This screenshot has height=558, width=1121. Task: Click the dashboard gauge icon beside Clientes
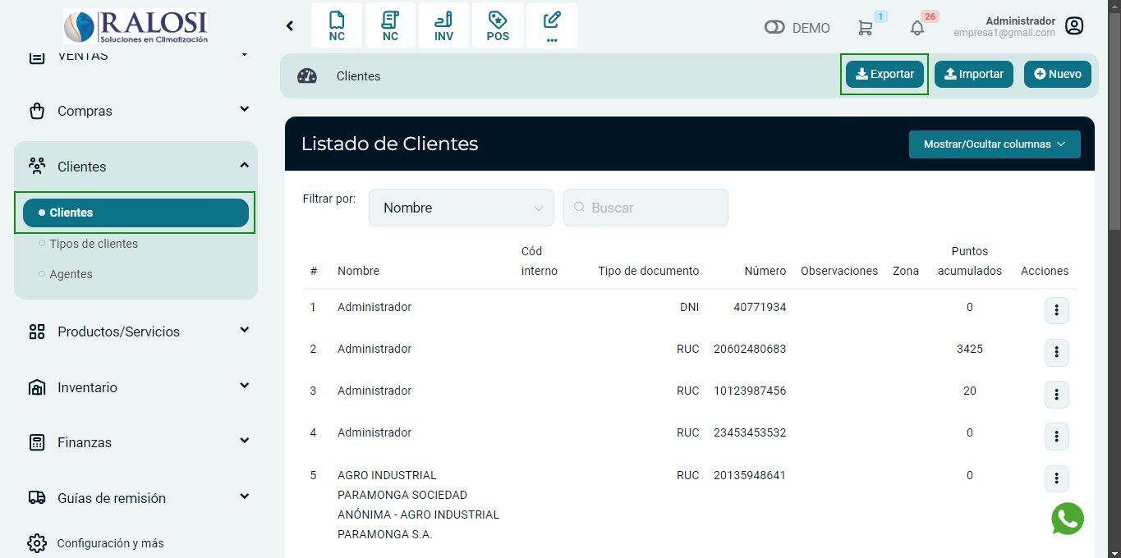tap(306, 76)
